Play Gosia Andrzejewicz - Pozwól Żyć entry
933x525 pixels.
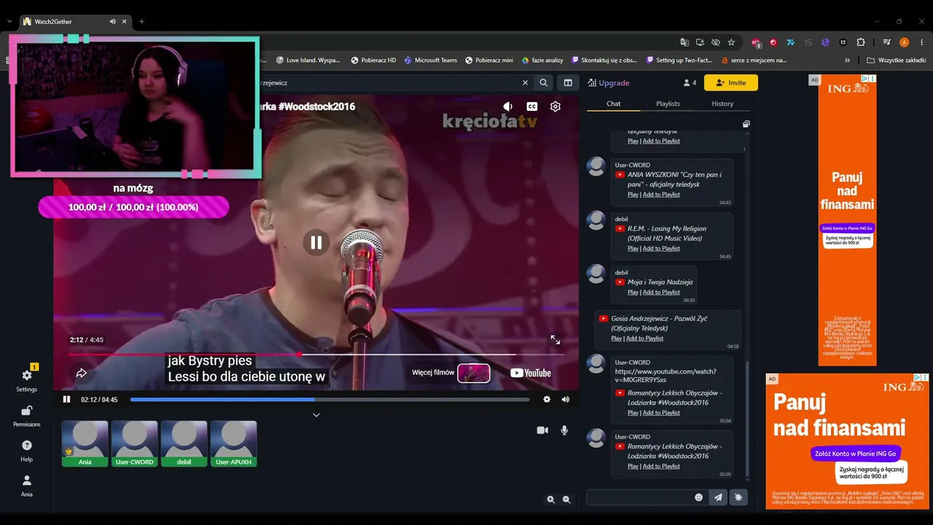tap(617, 338)
